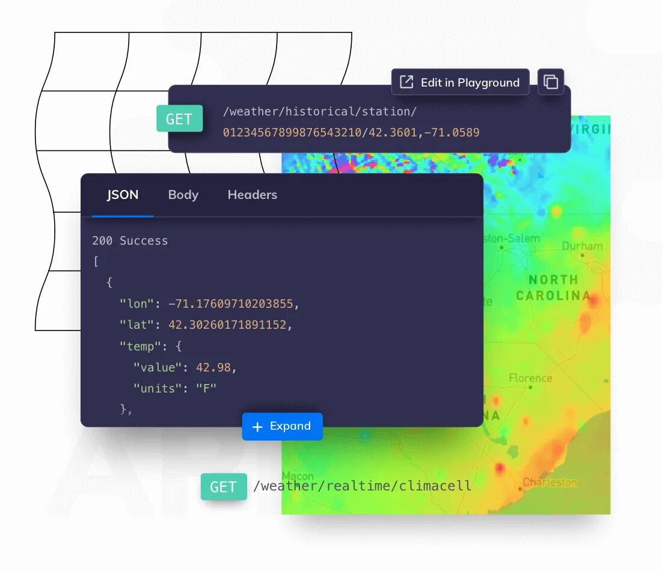Click the NORTH CAROLINA label on the map
This screenshot has height=574, width=662.
[553, 287]
